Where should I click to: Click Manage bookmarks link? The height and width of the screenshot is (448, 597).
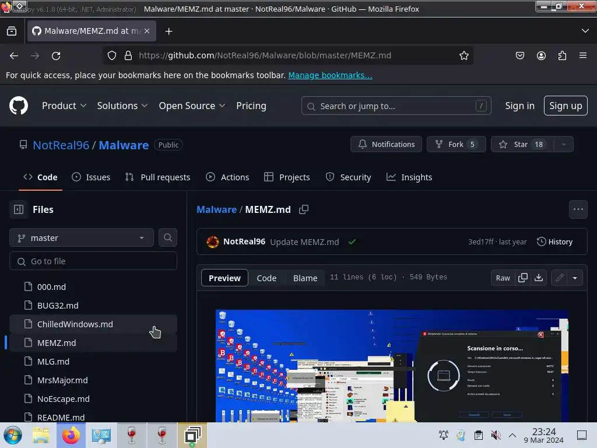(330, 75)
